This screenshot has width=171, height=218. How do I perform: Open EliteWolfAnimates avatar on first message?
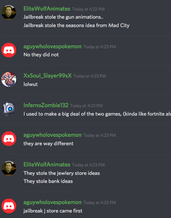9,12
